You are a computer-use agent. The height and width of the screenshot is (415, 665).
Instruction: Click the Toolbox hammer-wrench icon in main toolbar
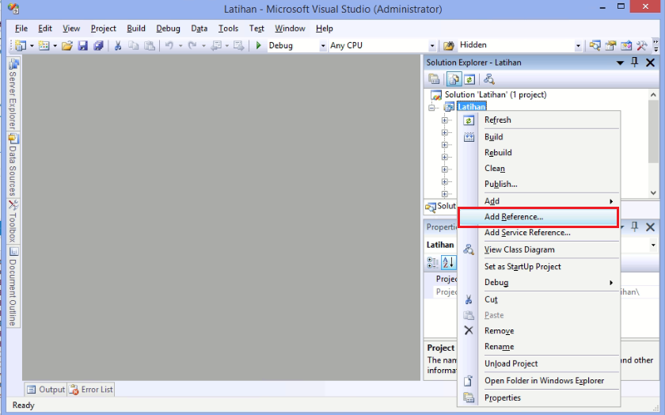(x=642, y=45)
